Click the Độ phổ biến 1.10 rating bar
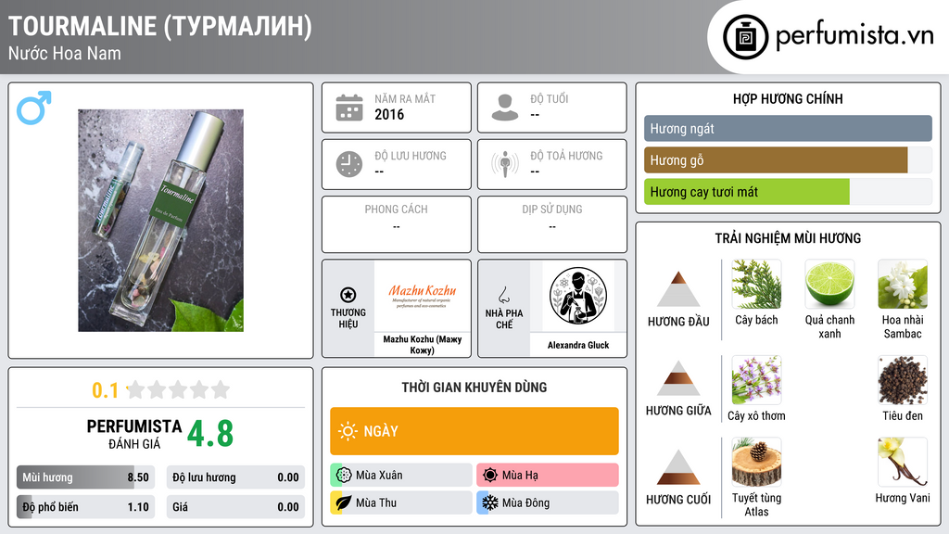Viewport: 949px width, 534px height. click(85, 507)
